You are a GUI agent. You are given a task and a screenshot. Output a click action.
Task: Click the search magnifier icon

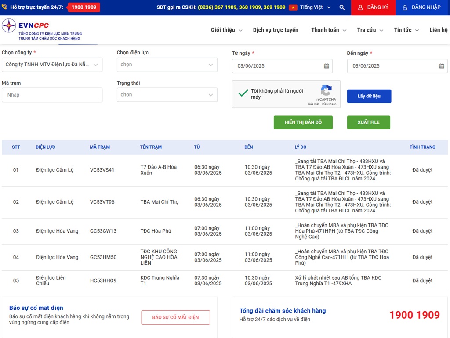click(342, 7)
